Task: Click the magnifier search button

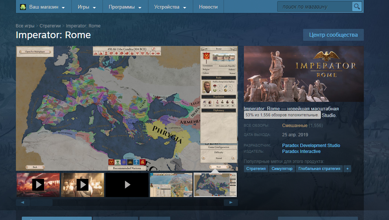Action: [357, 6]
